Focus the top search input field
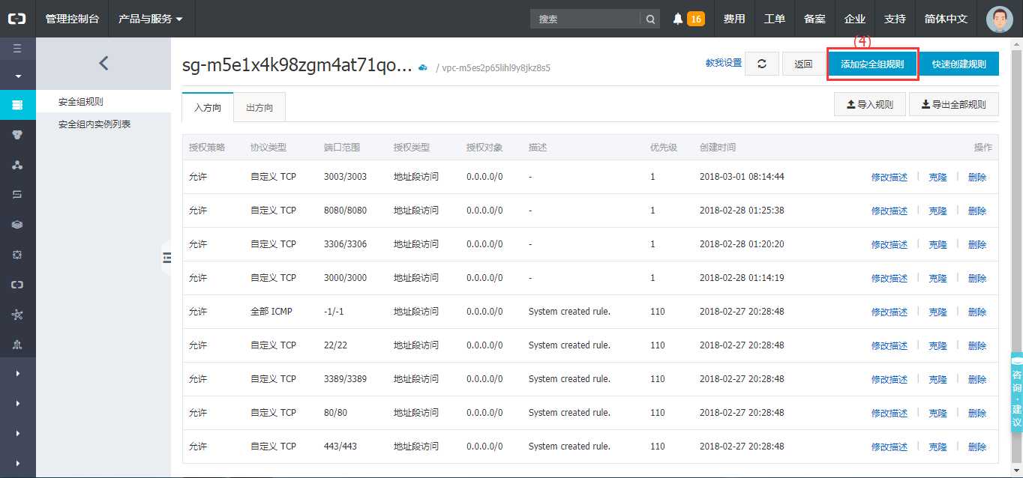The width and height of the screenshot is (1023, 478). [x=585, y=19]
